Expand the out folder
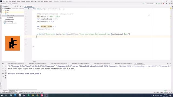Viewport: 173px width, 97px height. pos(4,12)
